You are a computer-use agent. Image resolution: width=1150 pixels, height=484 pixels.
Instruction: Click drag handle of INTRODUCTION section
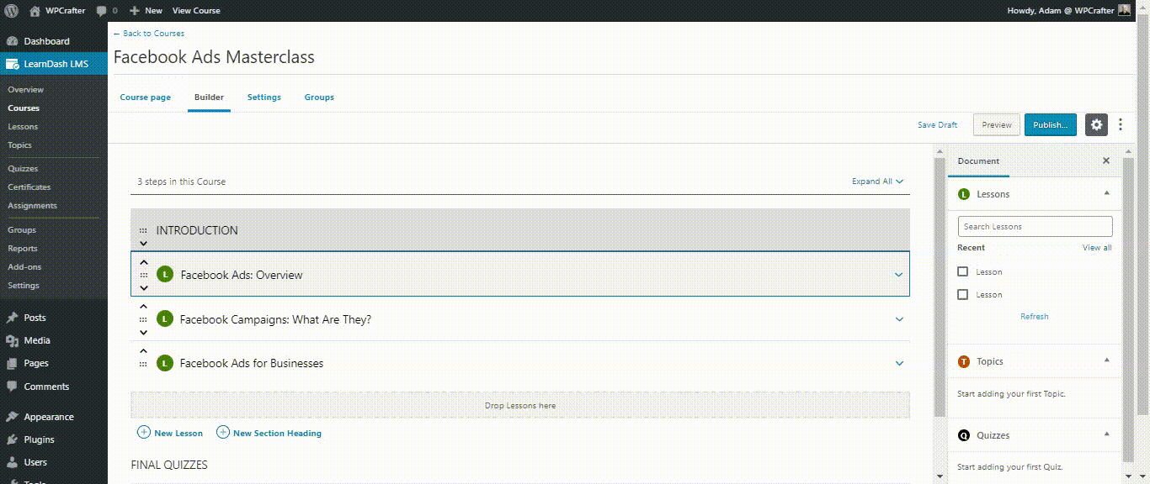tap(143, 230)
